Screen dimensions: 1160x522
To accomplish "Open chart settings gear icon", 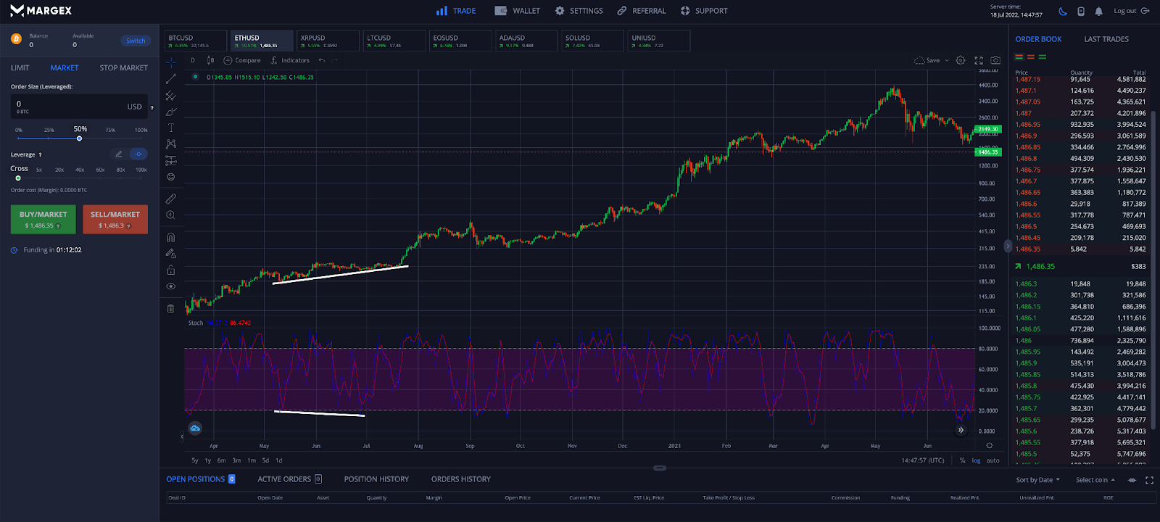I will (x=961, y=60).
